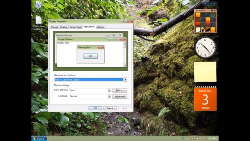
Task: Click the Cancel button
Action: coord(110,108)
